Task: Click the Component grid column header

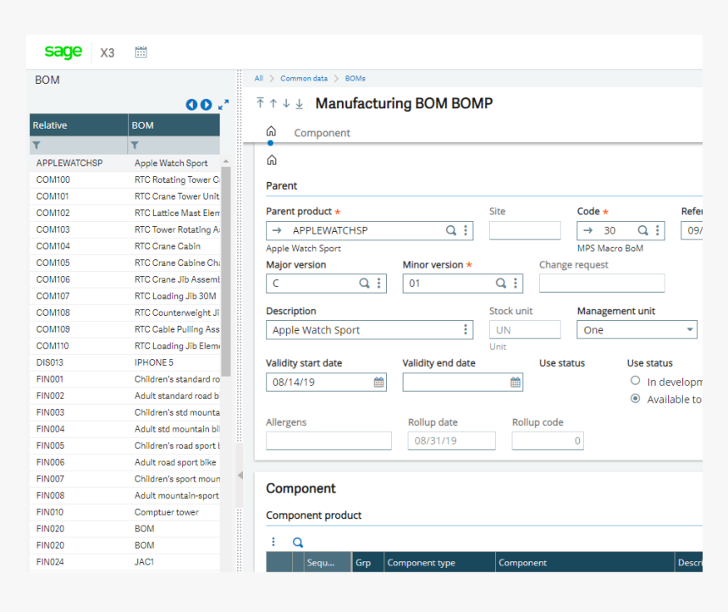Action: point(585,562)
